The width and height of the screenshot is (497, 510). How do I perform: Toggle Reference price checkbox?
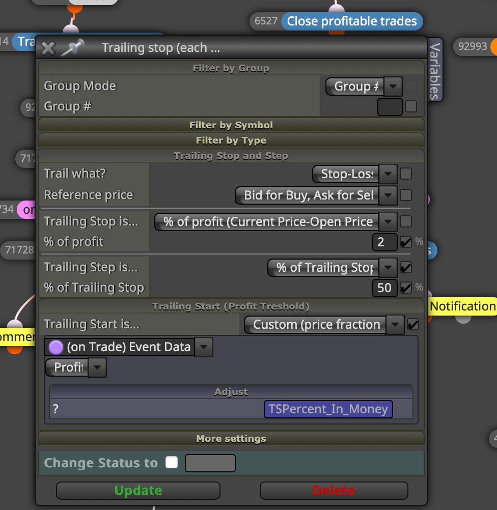(x=406, y=195)
